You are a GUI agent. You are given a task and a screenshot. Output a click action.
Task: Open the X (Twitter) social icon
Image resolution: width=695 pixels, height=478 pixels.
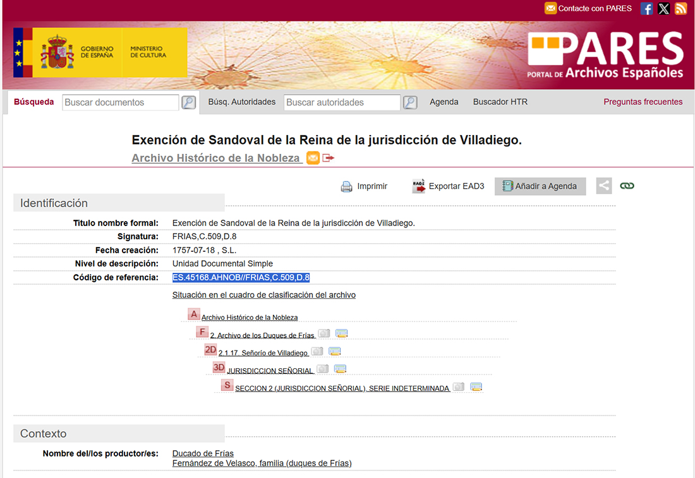(x=663, y=8)
